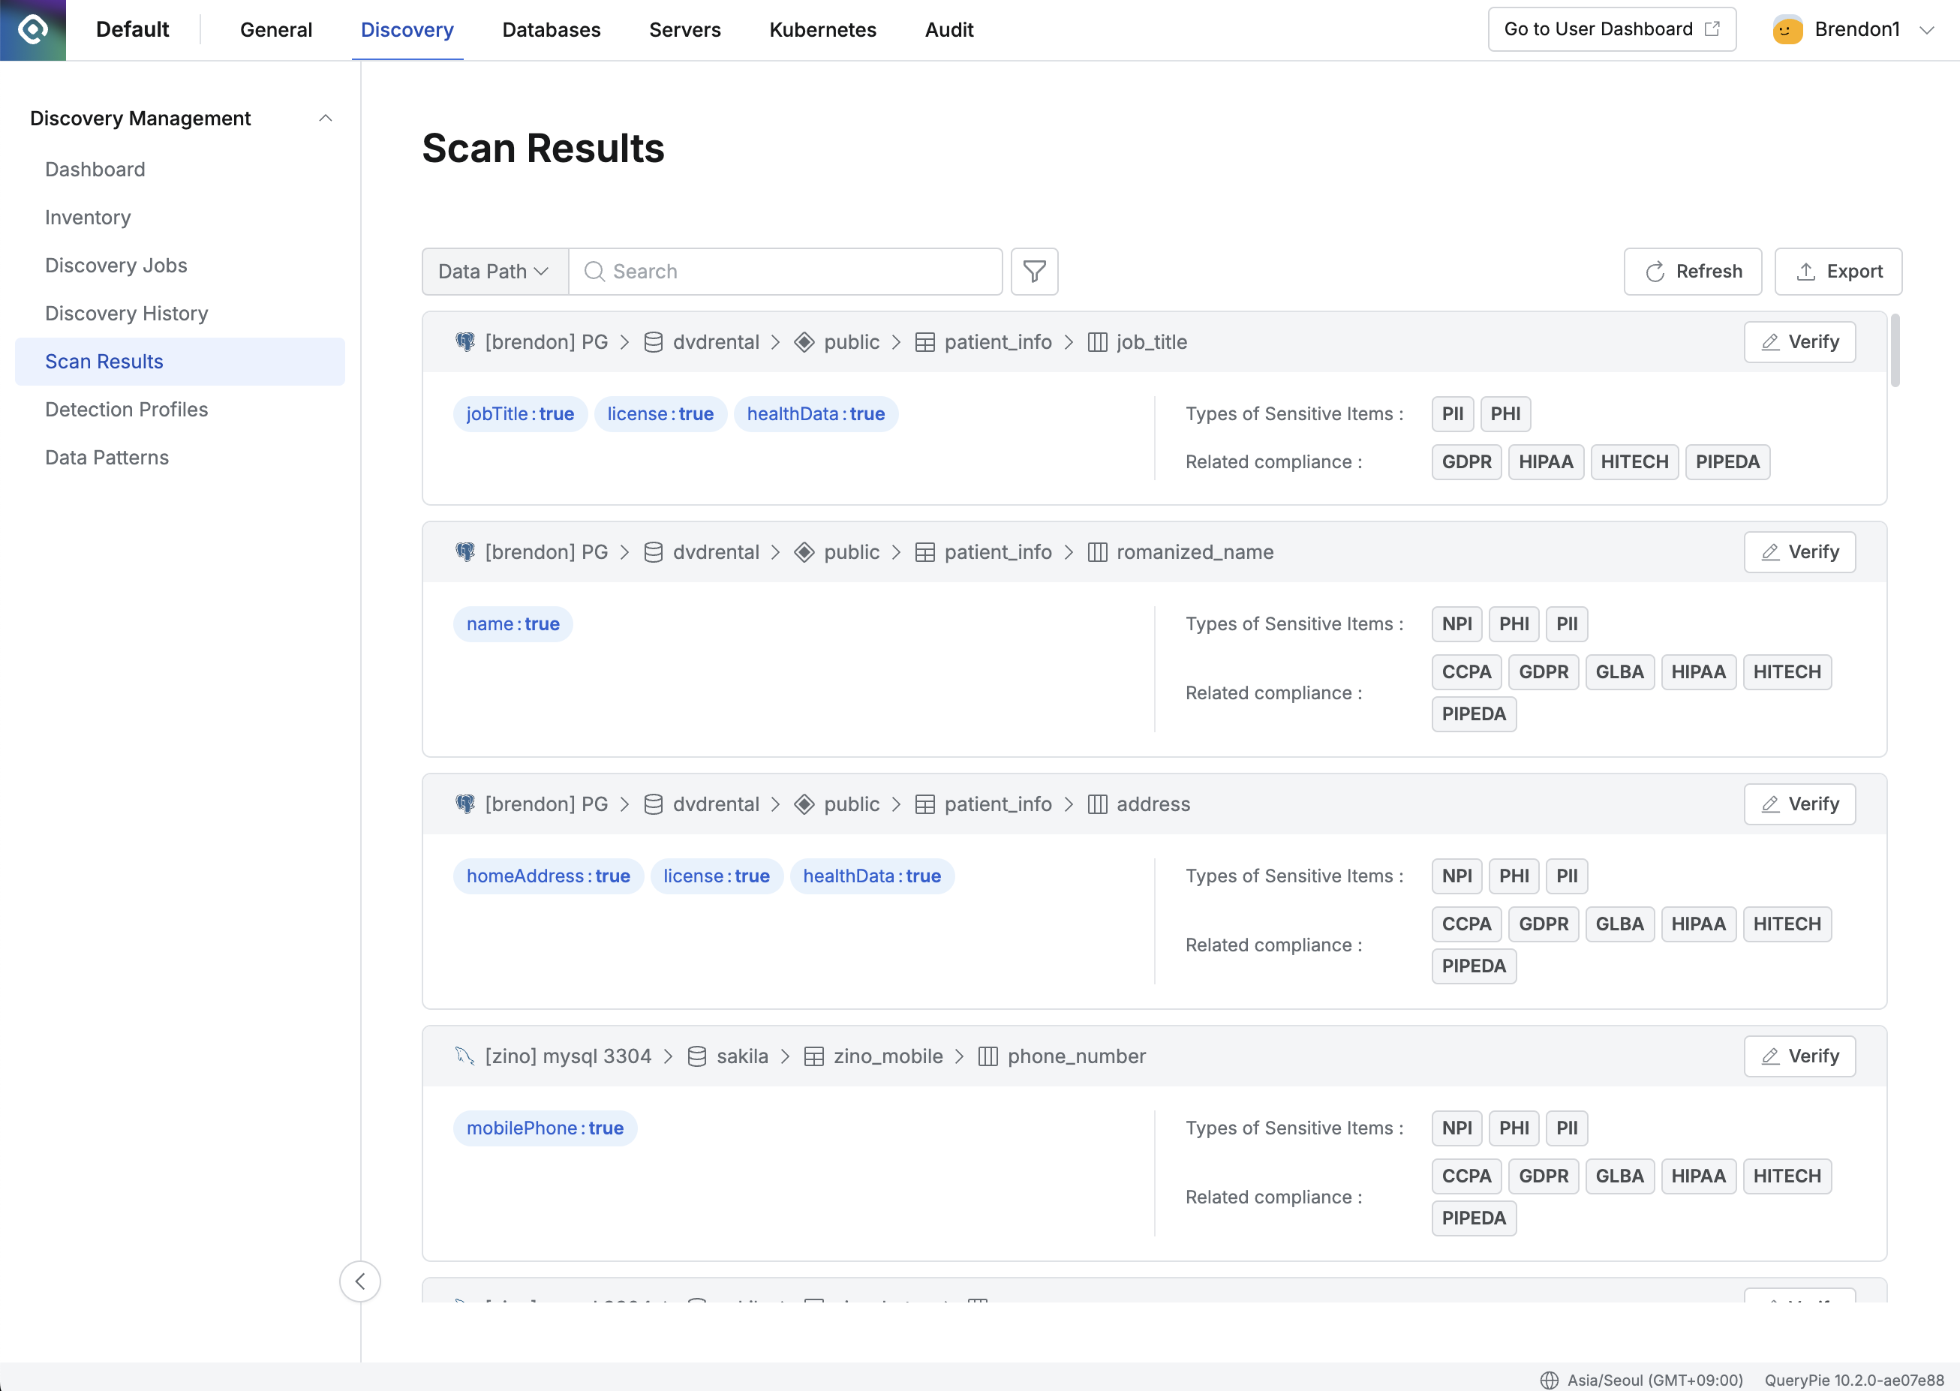1960x1391 pixels.
Task: Click the column icon beside romanized_name
Action: 1097,552
